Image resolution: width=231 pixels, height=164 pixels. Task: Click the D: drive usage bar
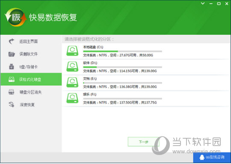[123, 67]
